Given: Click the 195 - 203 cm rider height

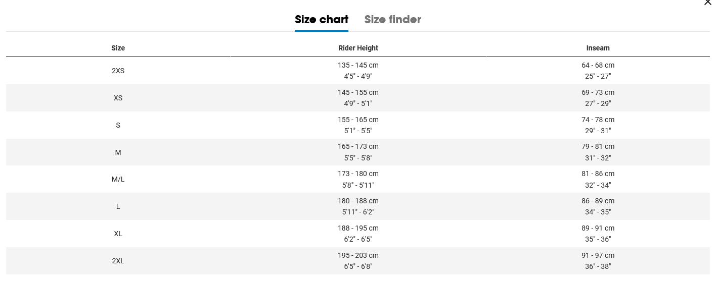Looking at the screenshot, I should coord(358,255).
